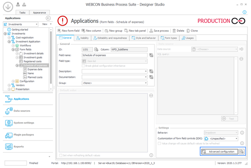Viewport: 251px width, 168px height.
Task: Open the Investments application dropdown
Action: (x=36, y=24)
